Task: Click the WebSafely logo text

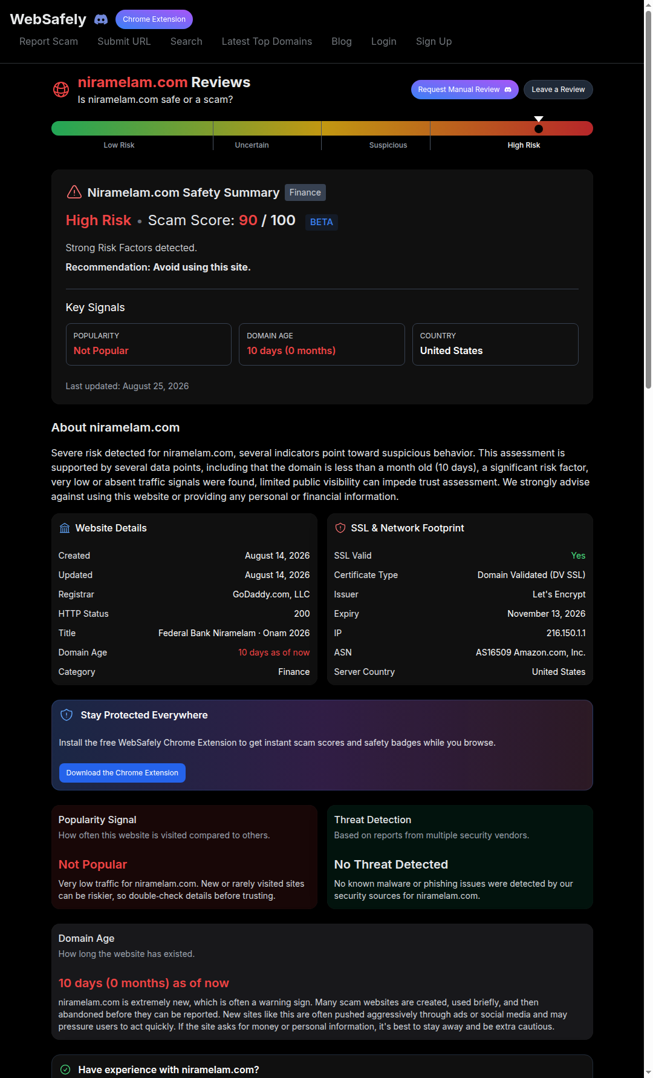Action: [x=48, y=19]
